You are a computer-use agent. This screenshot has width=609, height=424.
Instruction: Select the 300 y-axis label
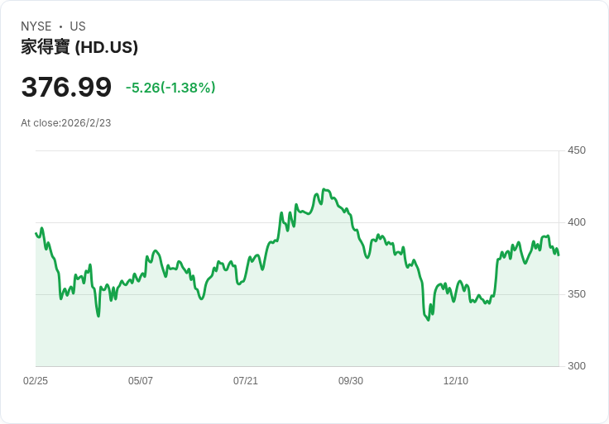(x=577, y=366)
